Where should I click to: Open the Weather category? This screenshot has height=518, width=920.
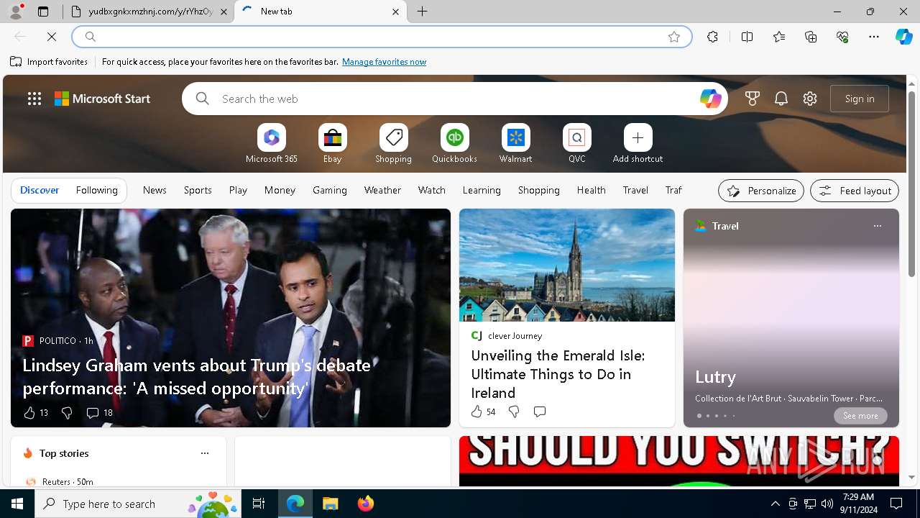click(x=382, y=190)
